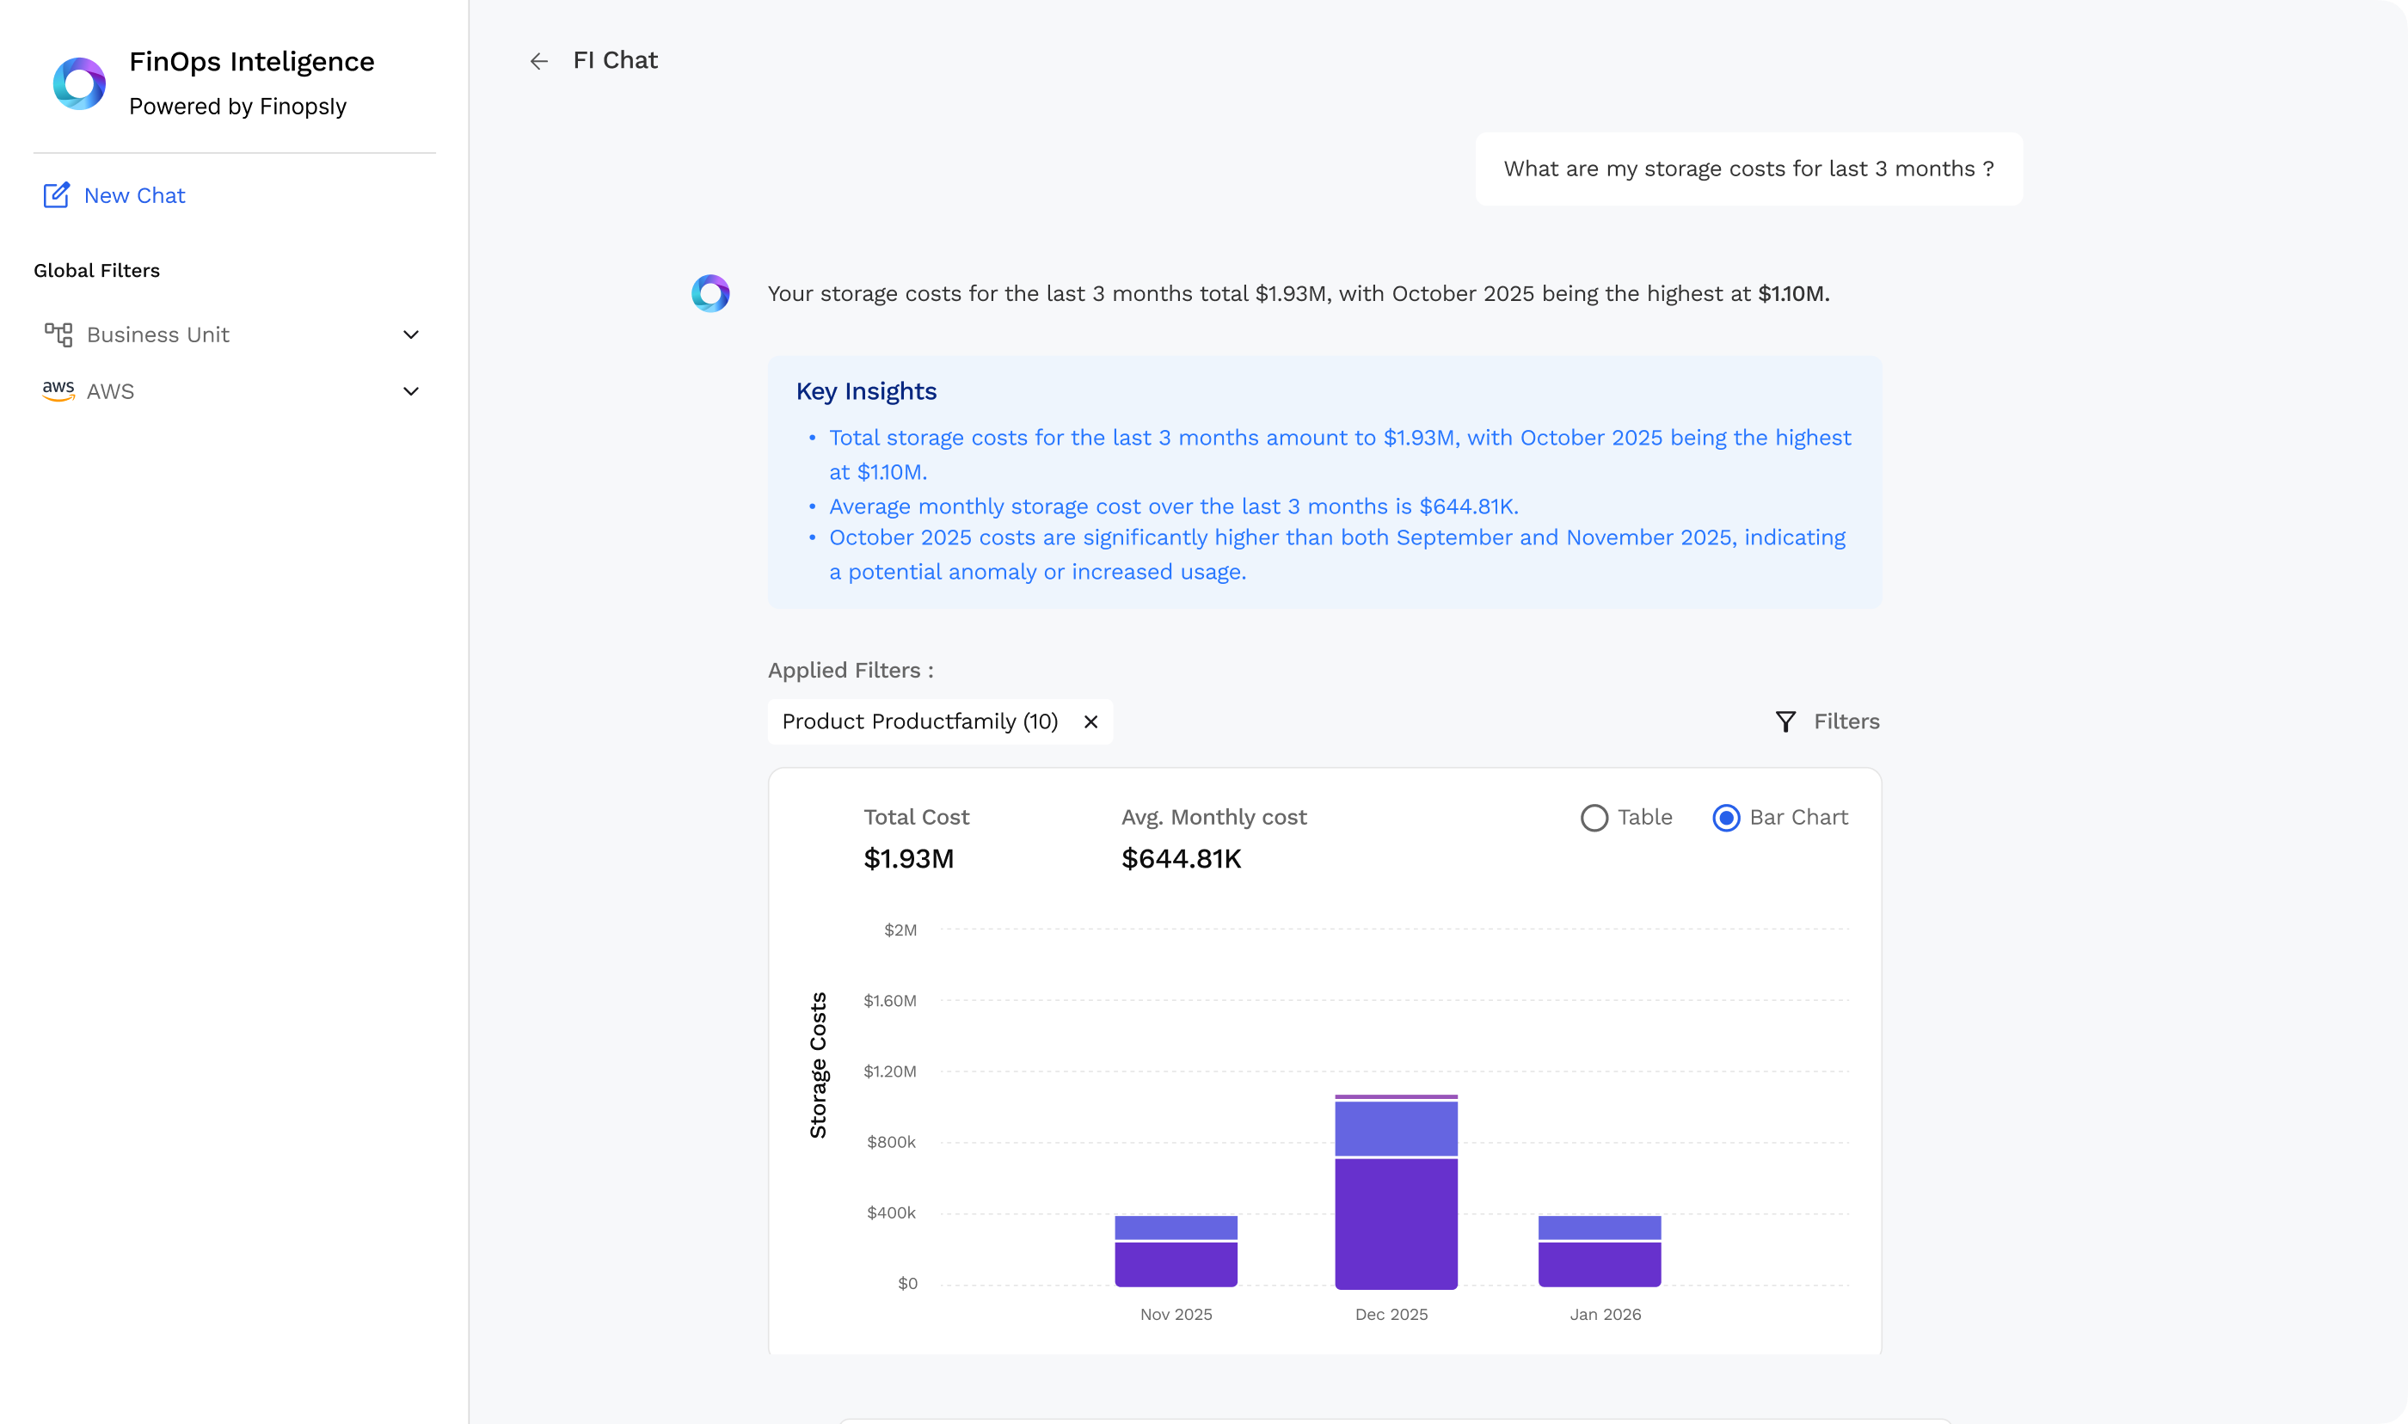The height and width of the screenshot is (1424, 2408).
Task: Open the Filters panel
Action: coord(1844,721)
